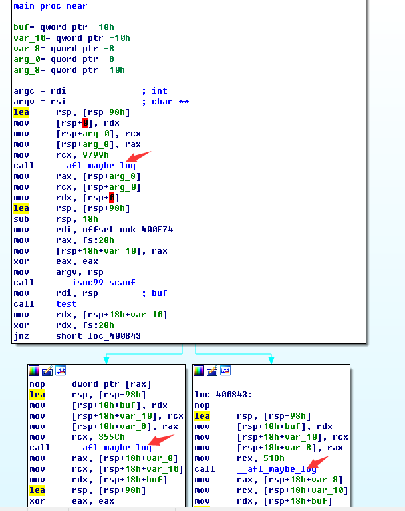Select the 9799h constant in mov rcx
This screenshot has height=511, width=405.
point(96,155)
